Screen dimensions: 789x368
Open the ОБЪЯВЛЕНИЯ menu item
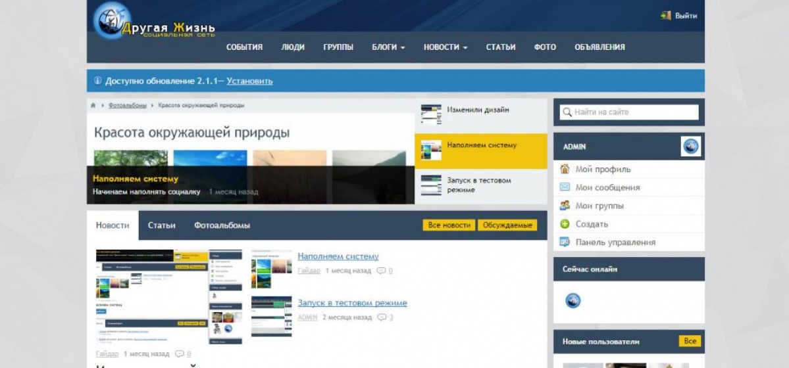pos(599,47)
